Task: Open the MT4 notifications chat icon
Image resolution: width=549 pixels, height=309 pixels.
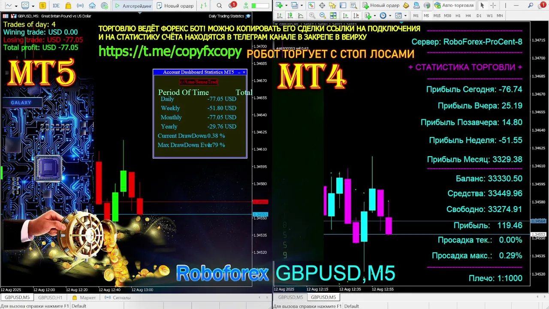Action: (x=541, y=5)
